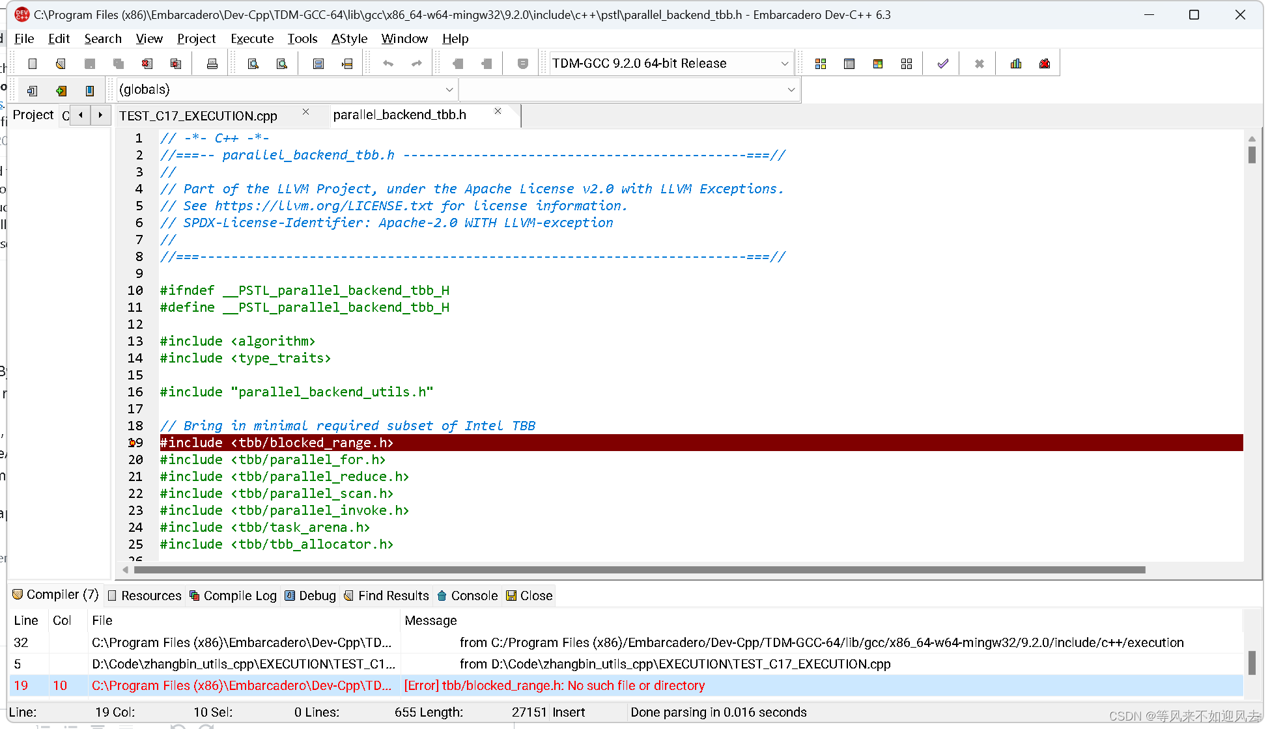The height and width of the screenshot is (729, 1270).
Task: Click the Redo arrow icon
Action: click(417, 64)
